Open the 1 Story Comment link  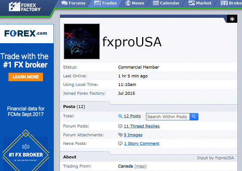pyautogui.click(x=142, y=144)
